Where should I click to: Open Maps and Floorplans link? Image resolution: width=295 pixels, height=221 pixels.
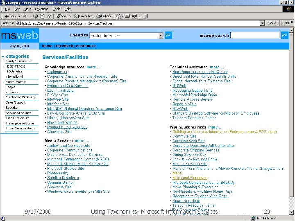pyautogui.click(x=190, y=178)
